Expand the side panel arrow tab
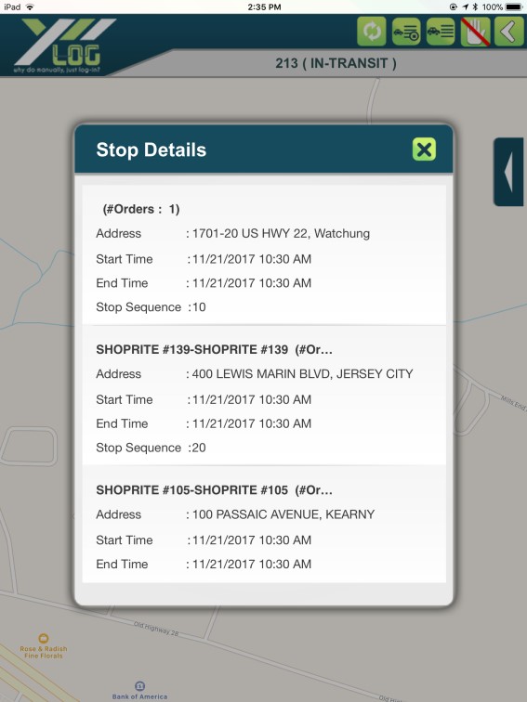The height and width of the screenshot is (702, 527). (x=508, y=172)
